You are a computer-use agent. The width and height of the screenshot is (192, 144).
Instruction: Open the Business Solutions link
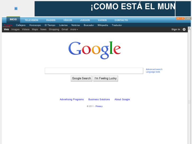click(99, 99)
